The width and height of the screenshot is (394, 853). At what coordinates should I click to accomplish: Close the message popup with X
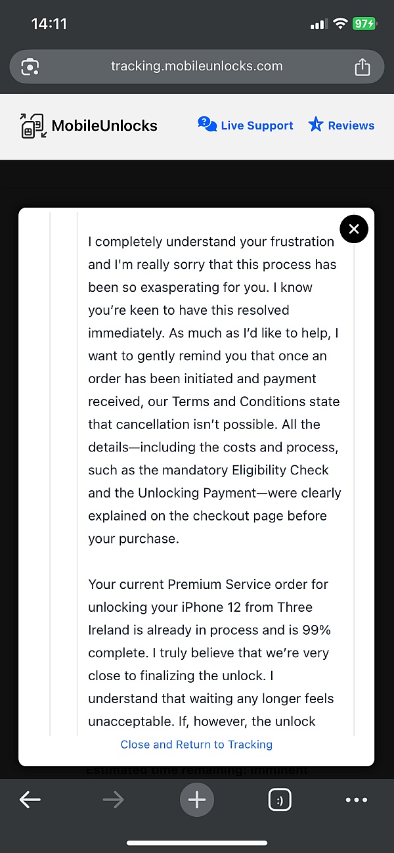[x=354, y=229]
